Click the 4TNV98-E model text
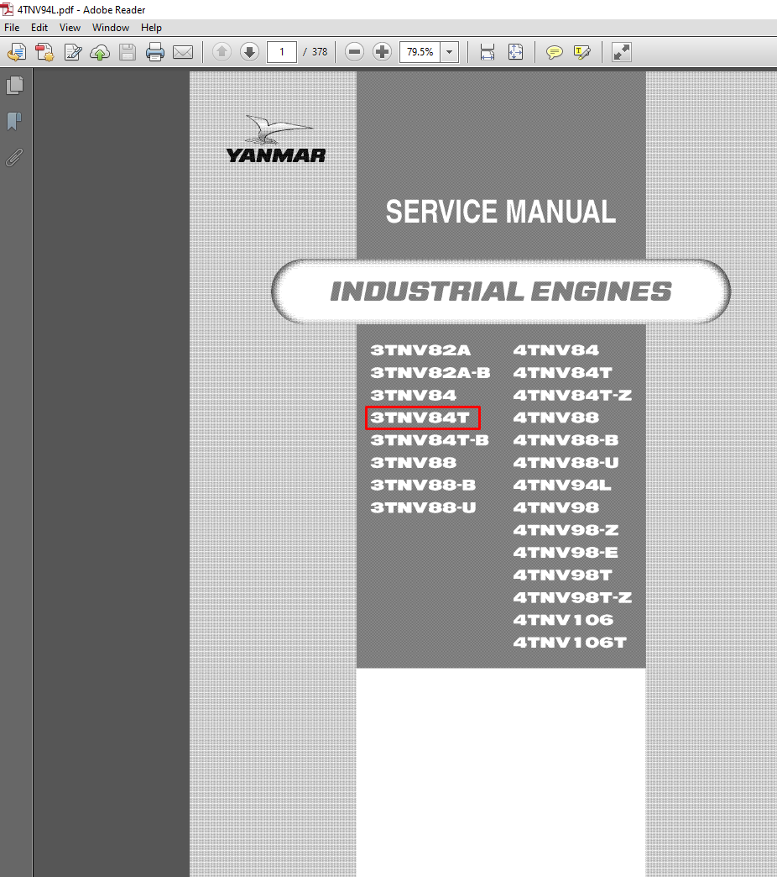Screen dimensions: 777x877 click(x=566, y=553)
